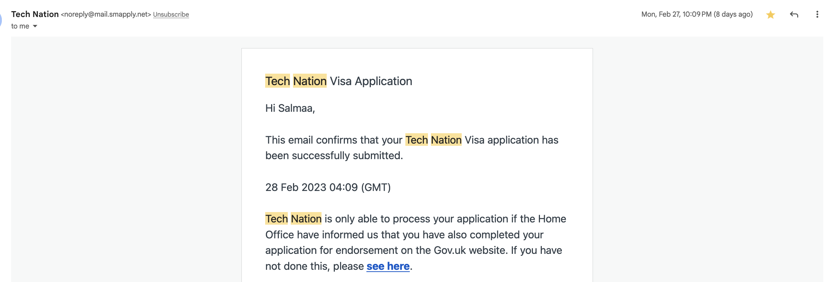This screenshot has width=827, height=282.
Task: Star this Tech Nation email
Action: point(770,15)
